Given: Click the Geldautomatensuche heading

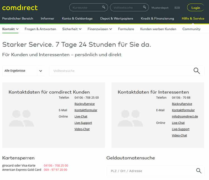Looking at the screenshot, I should (x=131, y=158).
